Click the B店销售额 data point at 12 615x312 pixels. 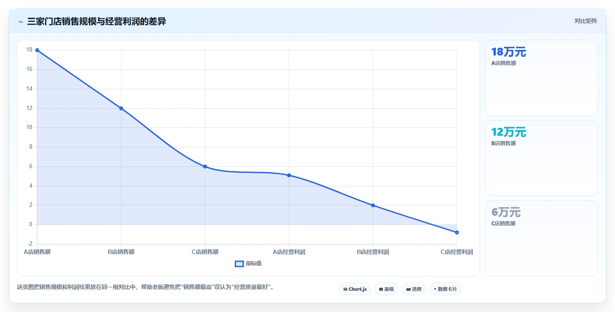coord(121,108)
